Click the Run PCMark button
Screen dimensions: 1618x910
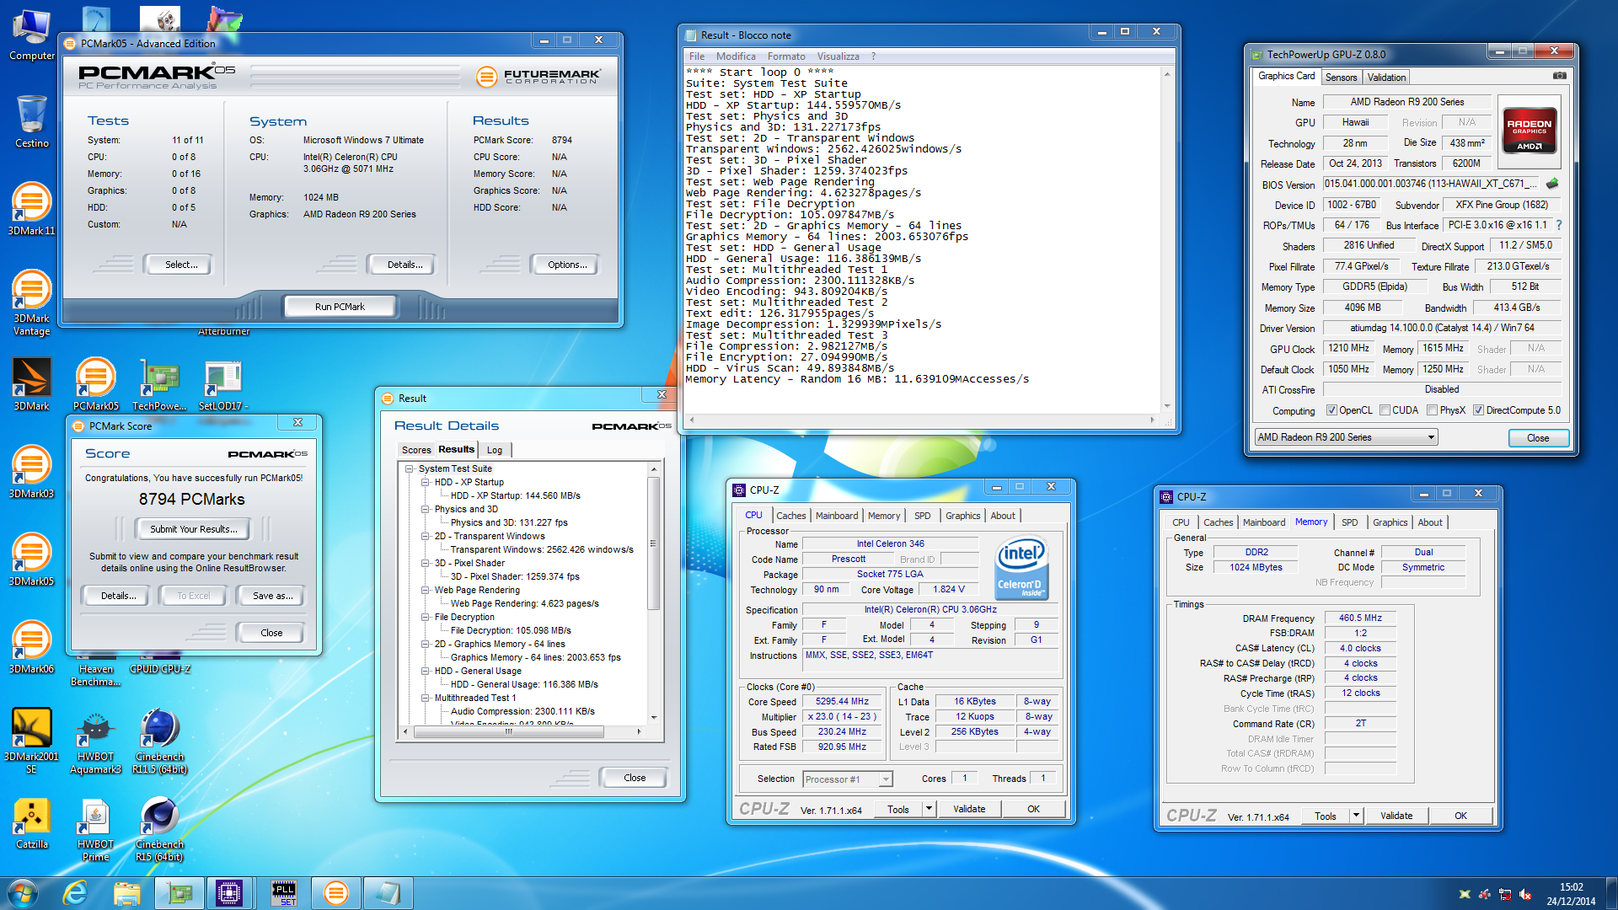point(340,307)
